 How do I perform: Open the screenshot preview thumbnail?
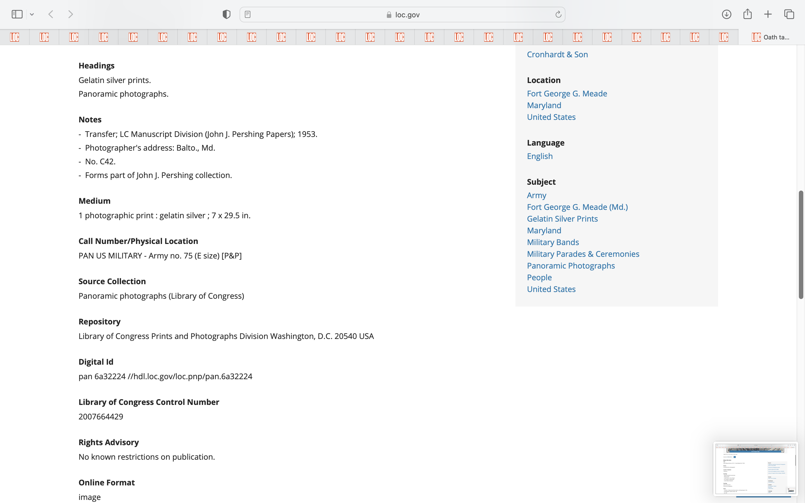[755, 468]
